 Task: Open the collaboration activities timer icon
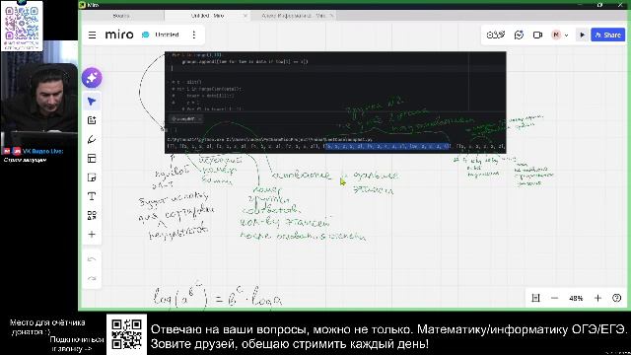(x=495, y=35)
